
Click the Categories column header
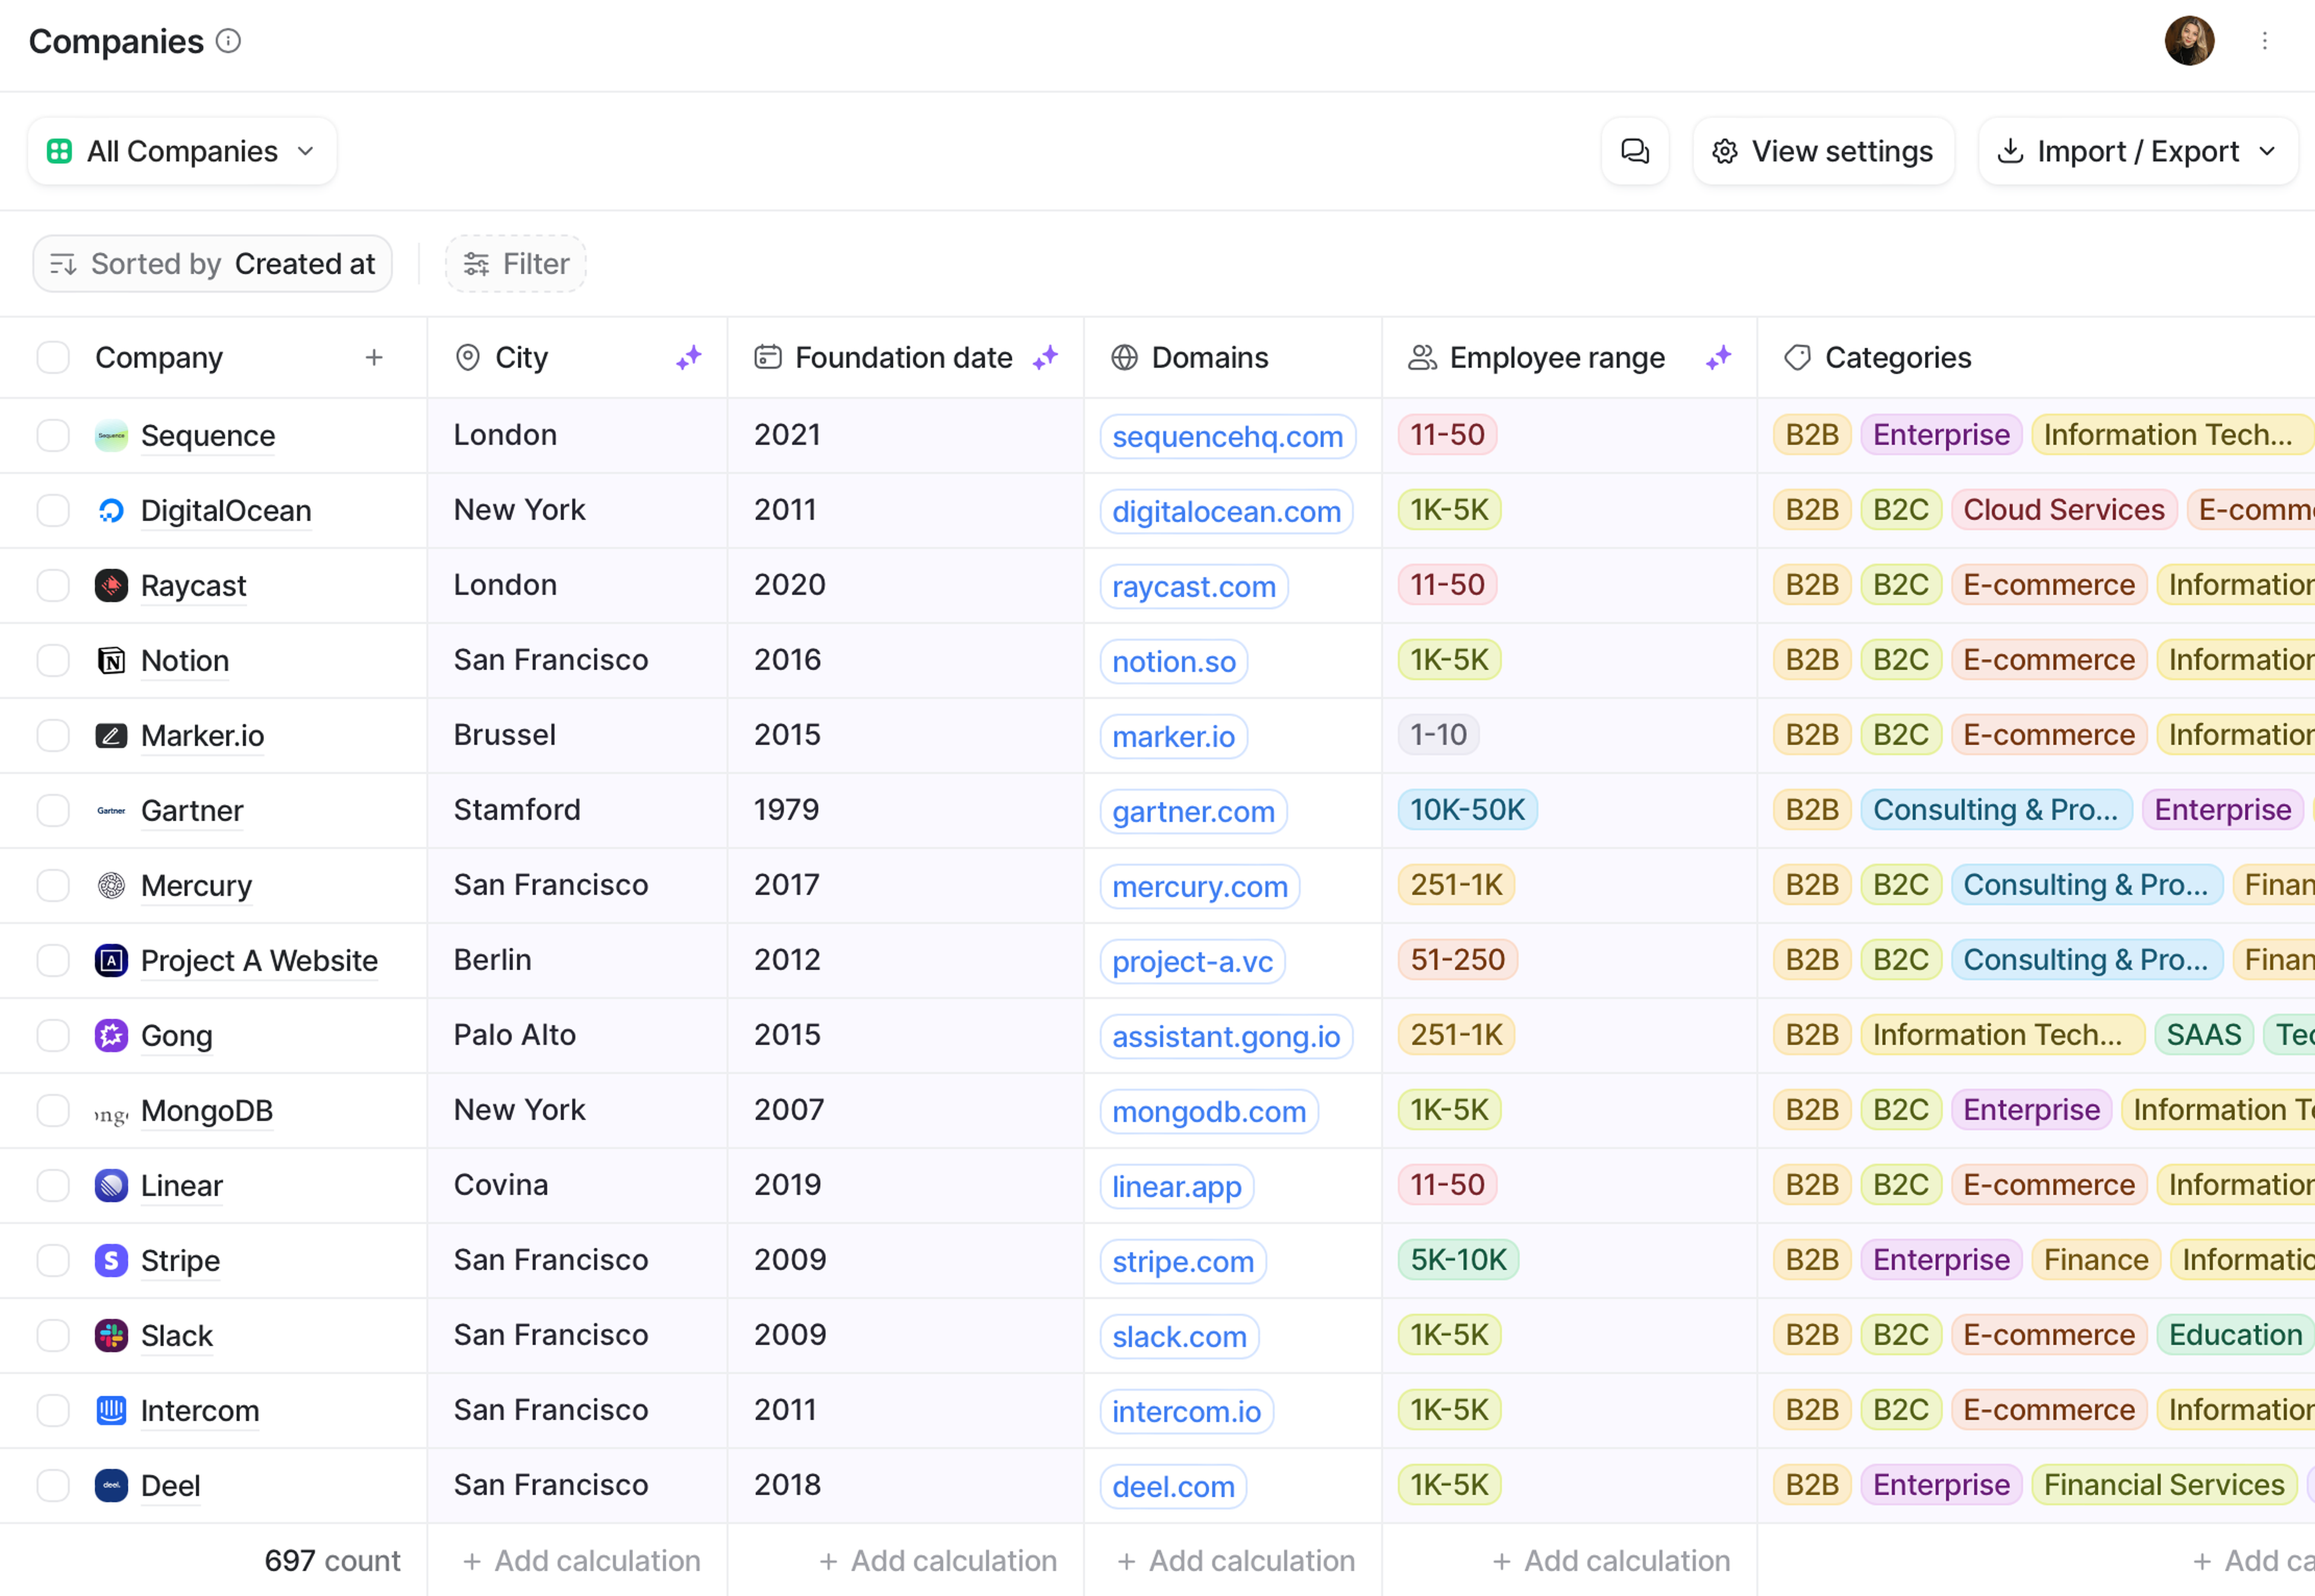(1897, 357)
